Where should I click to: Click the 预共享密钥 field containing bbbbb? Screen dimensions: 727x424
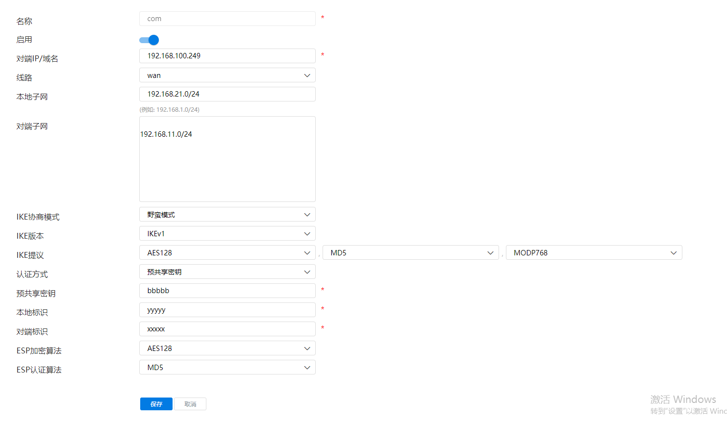227,291
